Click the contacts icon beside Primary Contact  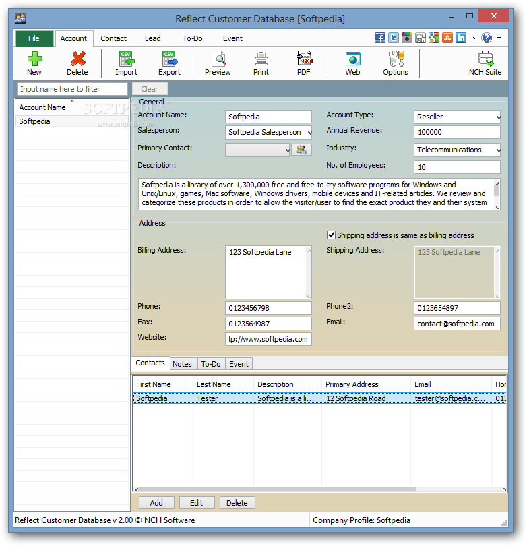click(301, 150)
